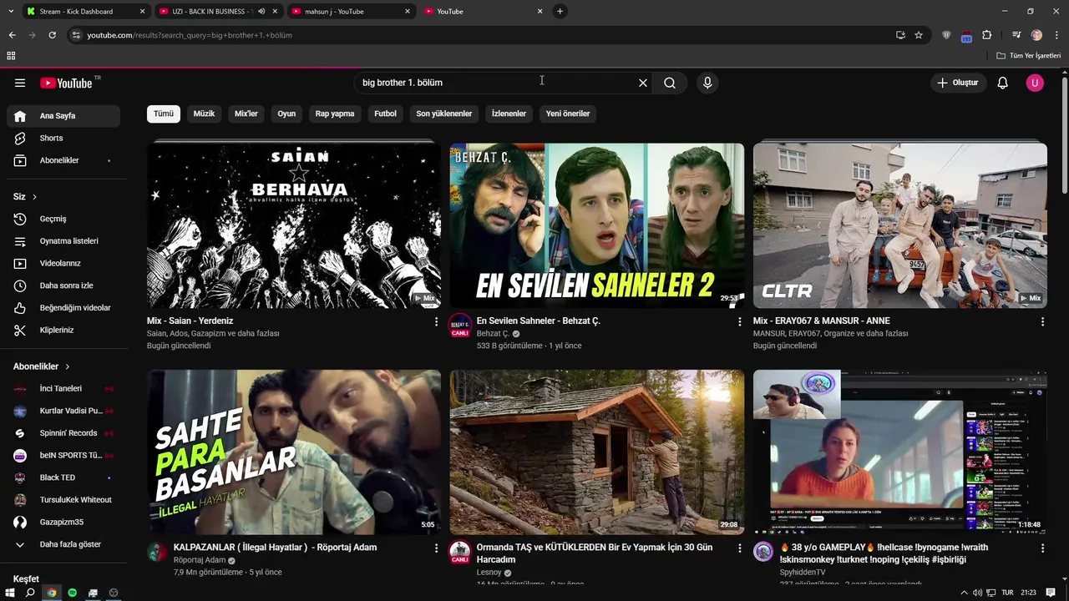This screenshot has width=1069, height=601.
Task: Open Shorts from the sidebar
Action: pos(63,138)
